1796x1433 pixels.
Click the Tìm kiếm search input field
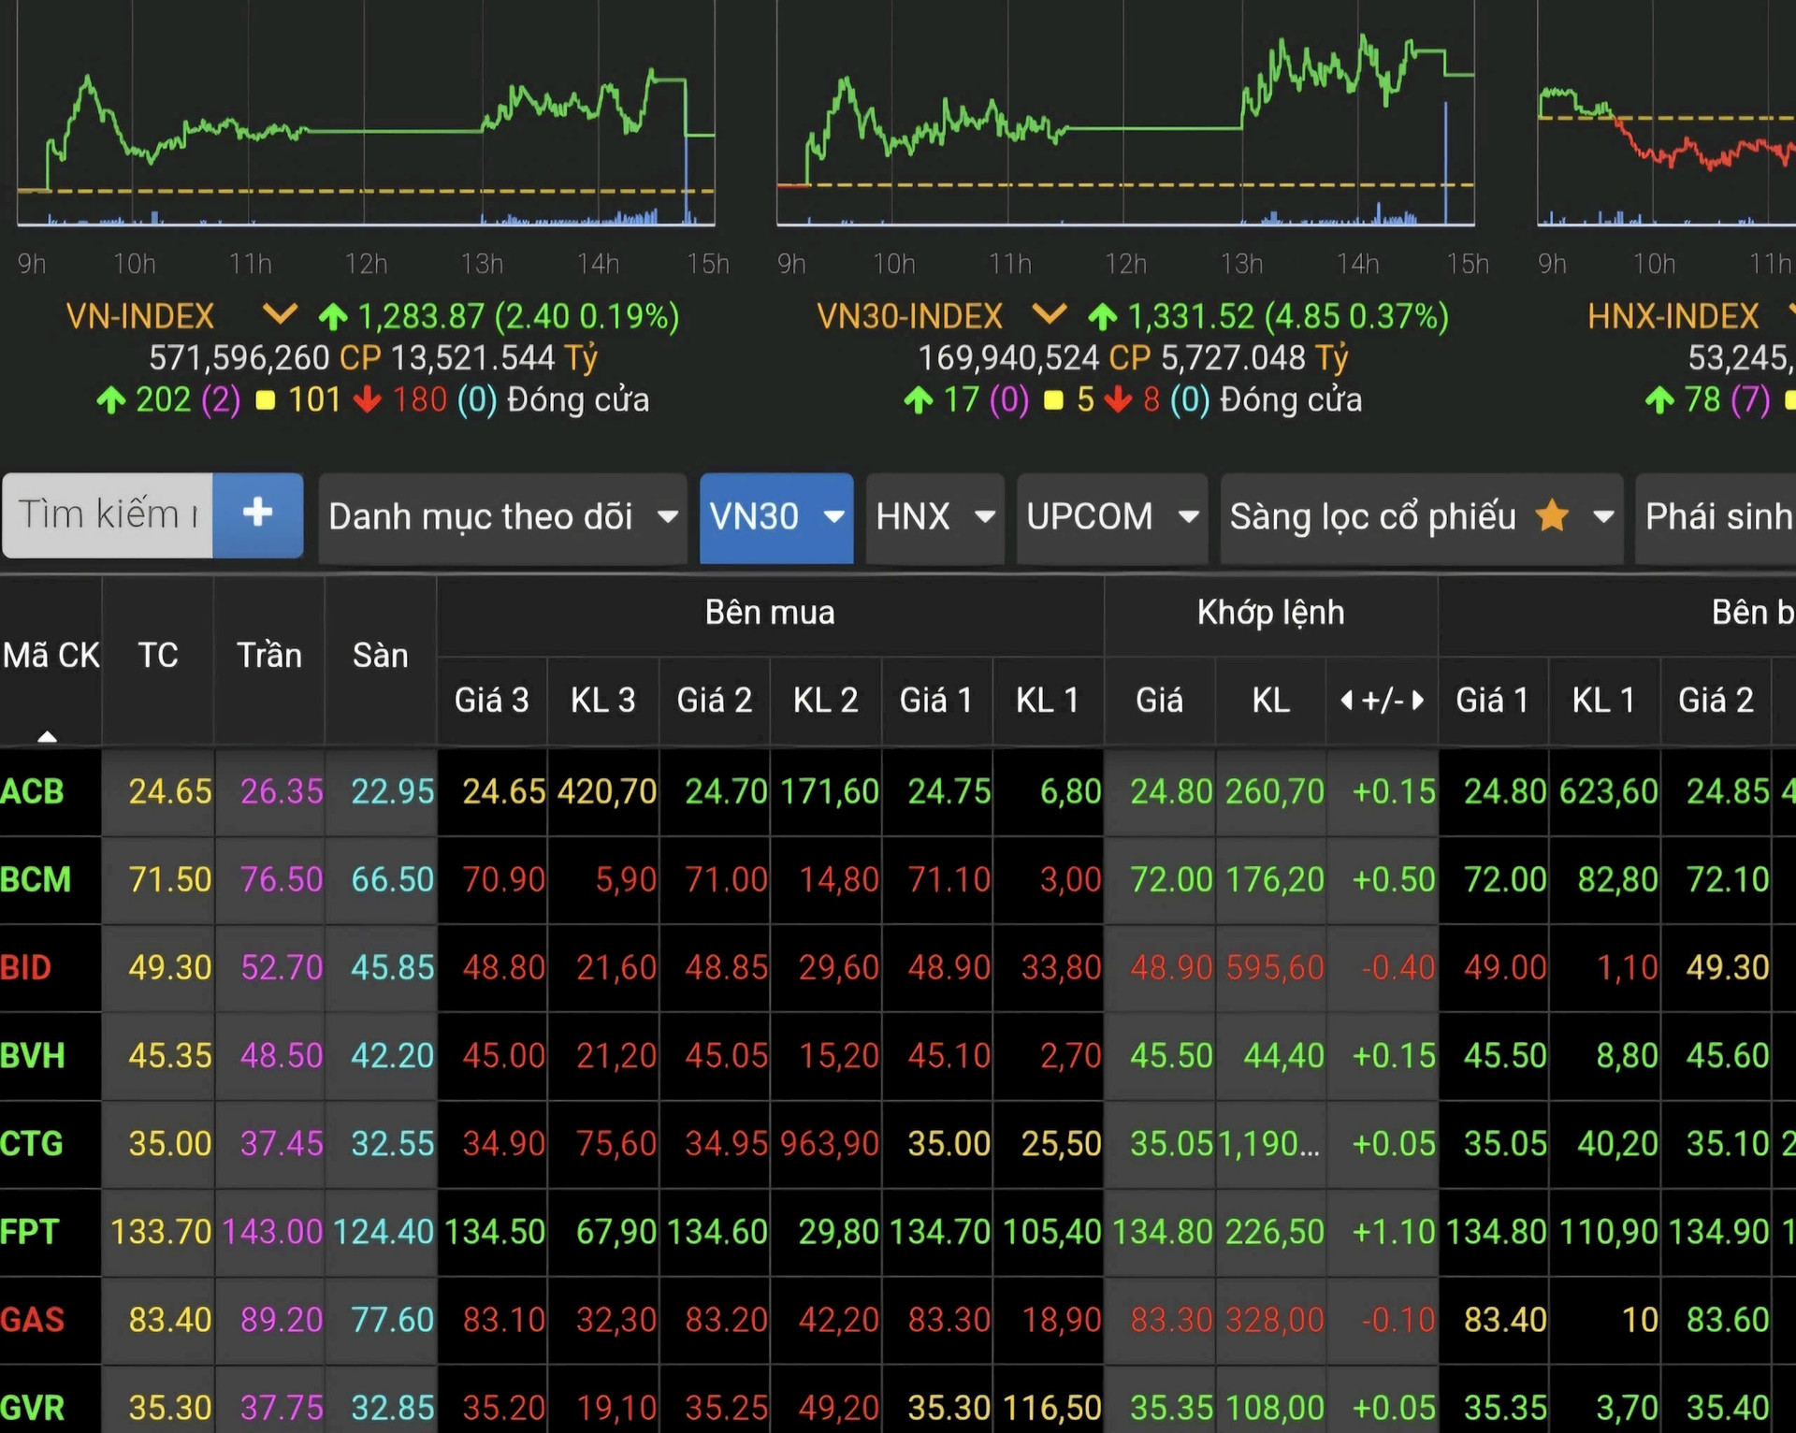108,514
